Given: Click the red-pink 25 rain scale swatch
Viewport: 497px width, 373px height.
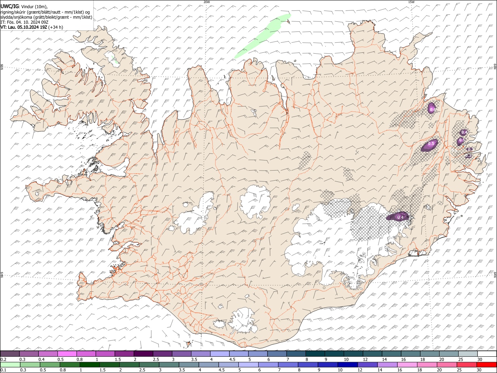Looking at the screenshot, I should (x=467, y=364).
